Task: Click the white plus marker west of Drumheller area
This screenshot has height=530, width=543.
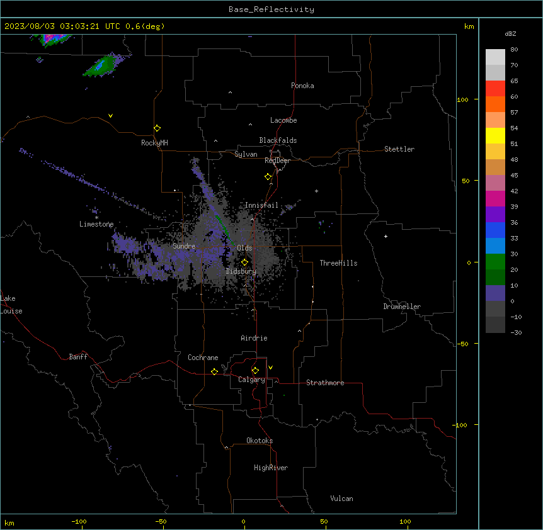Action: click(x=386, y=236)
